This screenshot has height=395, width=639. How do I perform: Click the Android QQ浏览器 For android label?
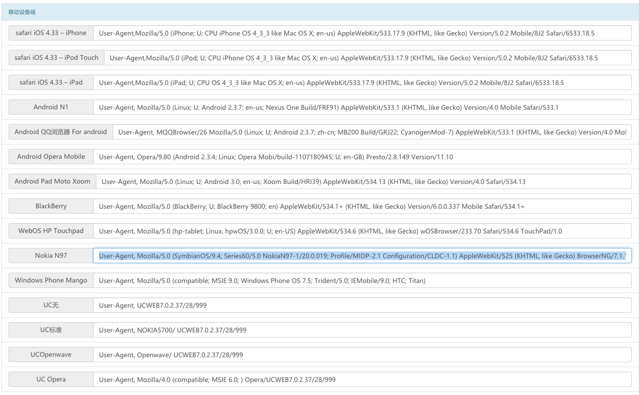pyautogui.click(x=61, y=132)
